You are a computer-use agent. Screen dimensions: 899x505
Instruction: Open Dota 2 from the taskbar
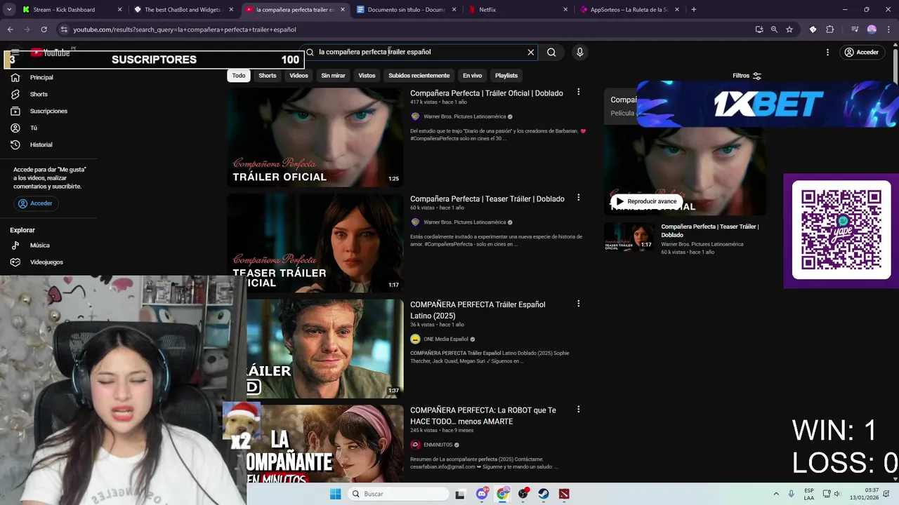pos(564,494)
